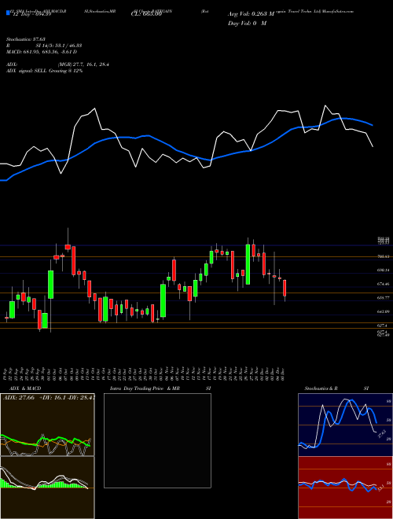Click the CL: 665.00 closing price text

148,14
